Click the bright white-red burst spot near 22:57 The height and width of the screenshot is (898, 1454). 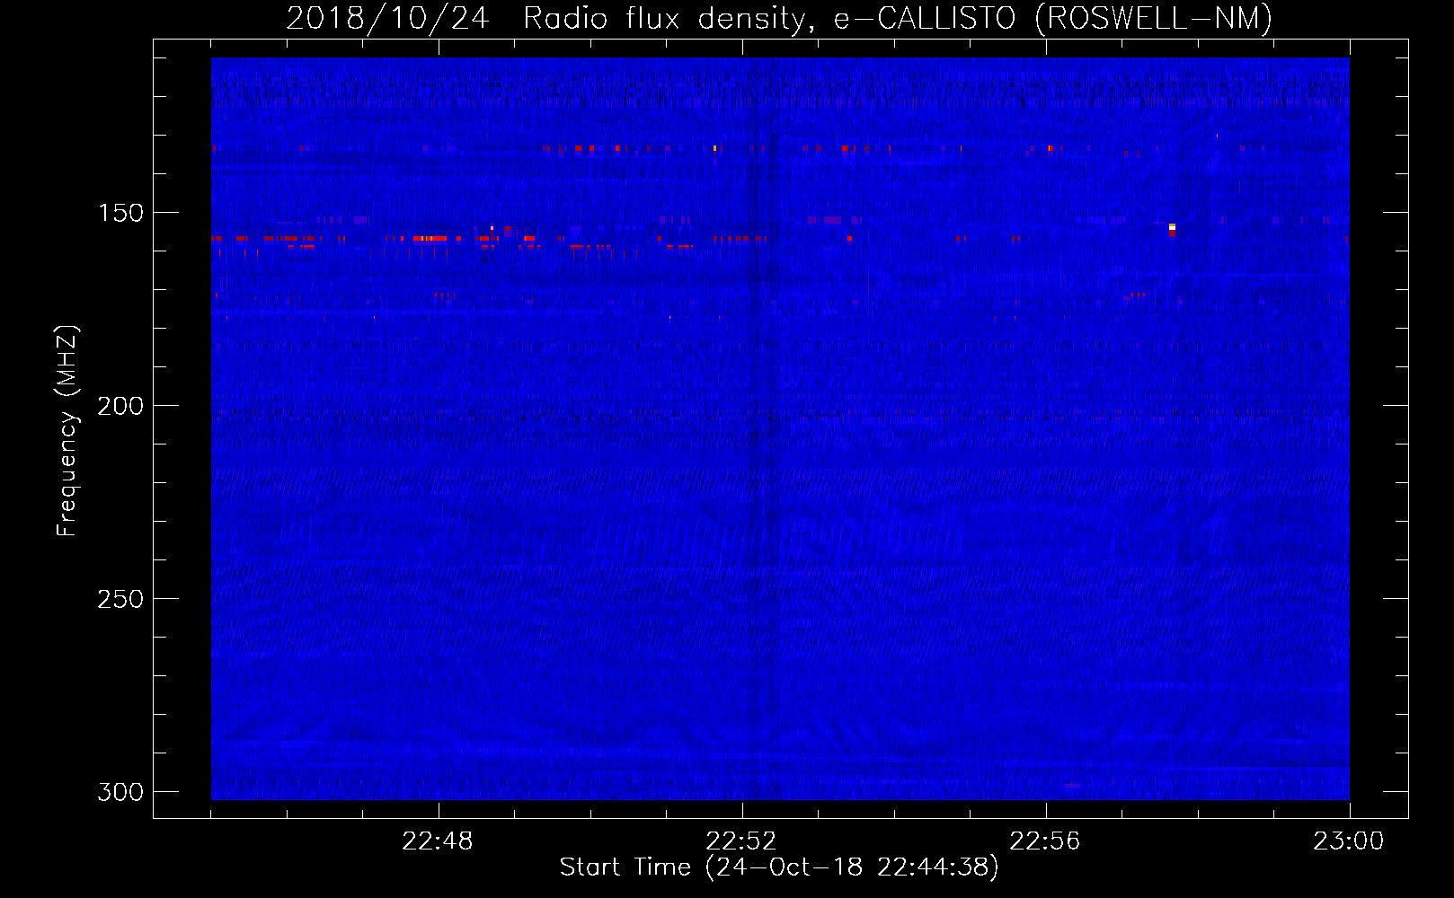1172,230
